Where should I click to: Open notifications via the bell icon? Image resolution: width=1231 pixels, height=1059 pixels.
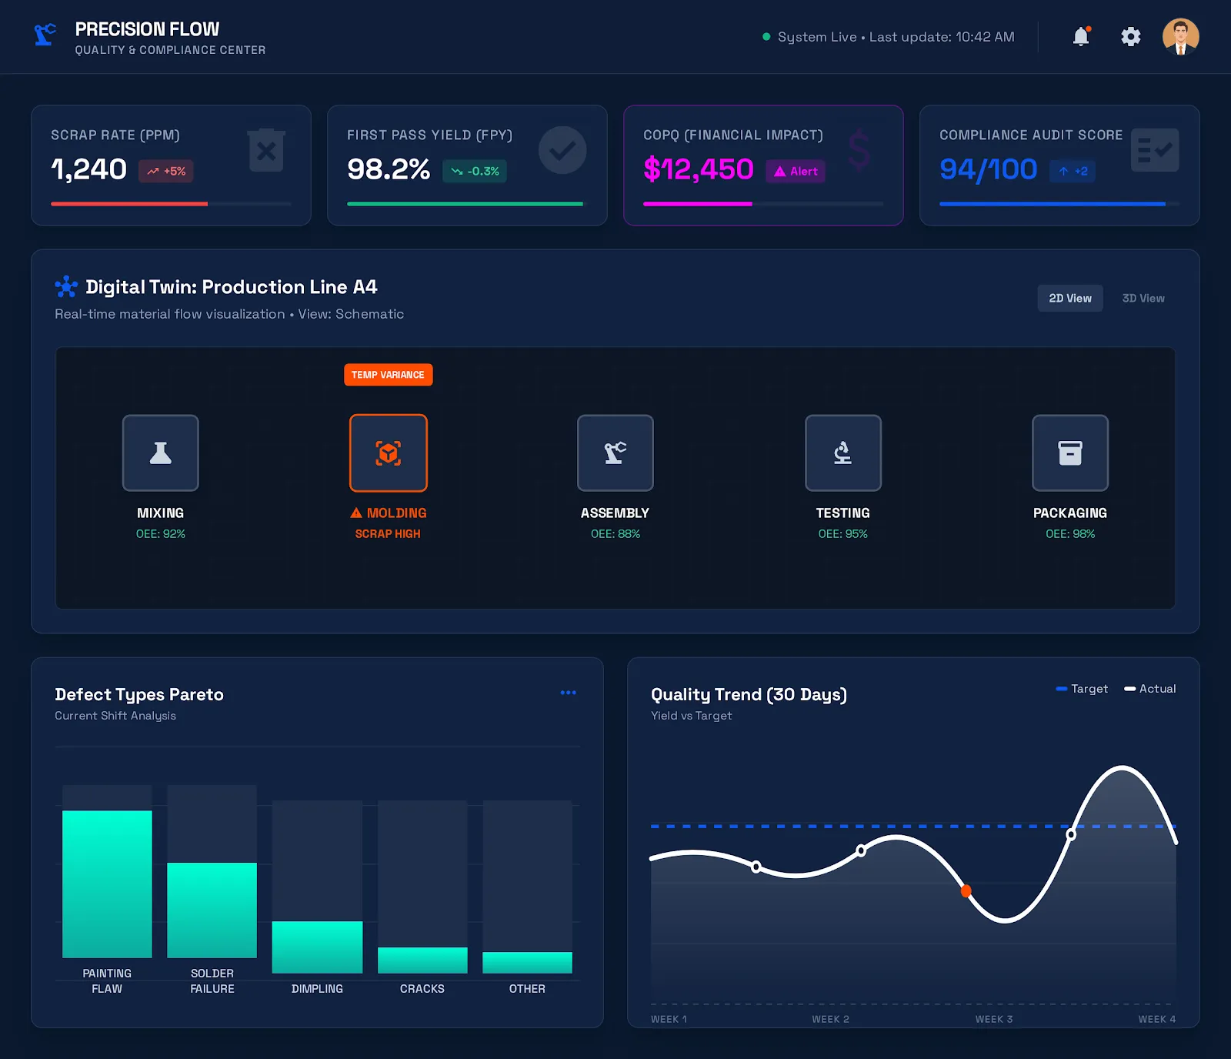click(x=1081, y=36)
